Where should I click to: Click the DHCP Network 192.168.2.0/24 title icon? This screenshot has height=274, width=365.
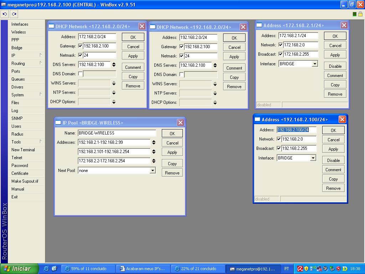(x=153, y=27)
